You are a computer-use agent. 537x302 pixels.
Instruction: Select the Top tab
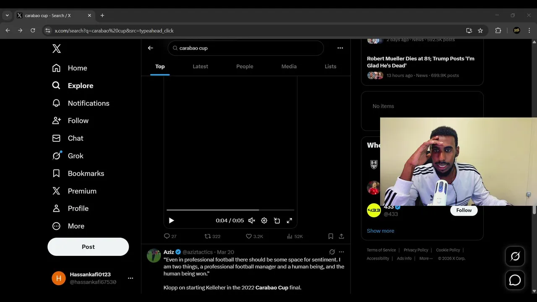pos(160,66)
